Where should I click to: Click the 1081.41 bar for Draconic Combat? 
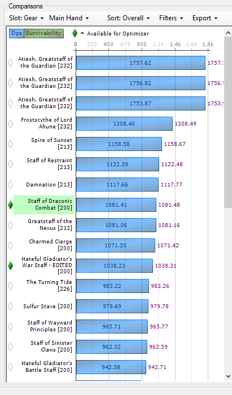(116, 205)
